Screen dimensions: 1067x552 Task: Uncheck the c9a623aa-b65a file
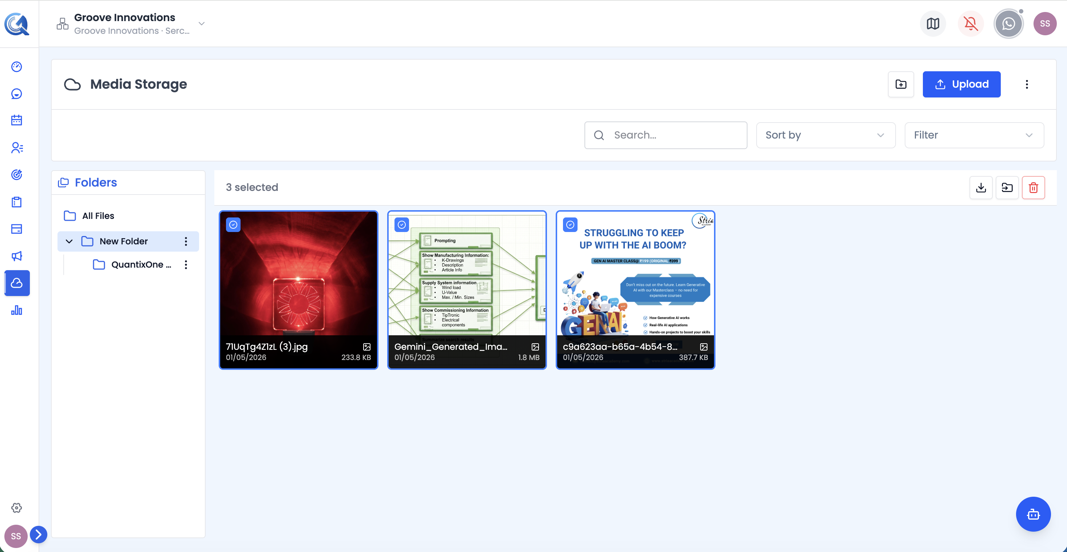[x=570, y=225]
